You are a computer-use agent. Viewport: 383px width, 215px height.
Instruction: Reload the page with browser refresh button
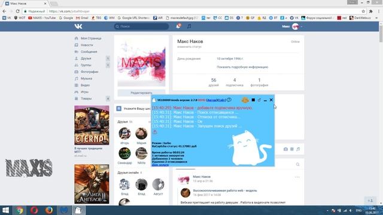click(x=17, y=11)
